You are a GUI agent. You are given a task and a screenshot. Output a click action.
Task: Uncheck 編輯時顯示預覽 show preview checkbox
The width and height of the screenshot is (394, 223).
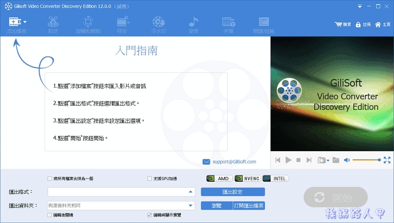pyautogui.click(x=149, y=215)
